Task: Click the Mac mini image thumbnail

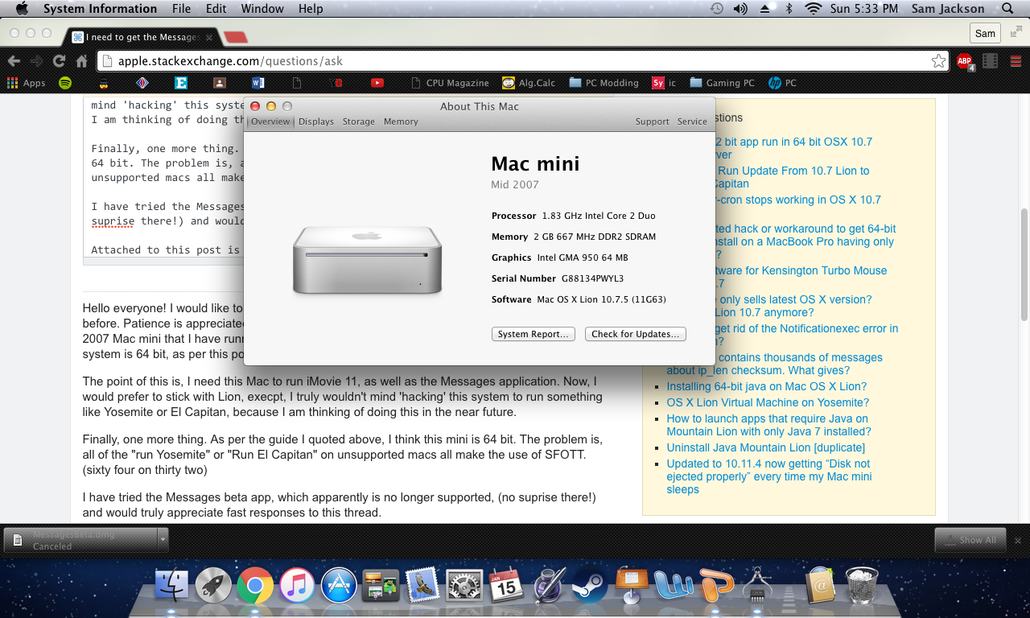Action: click(368, 259)
